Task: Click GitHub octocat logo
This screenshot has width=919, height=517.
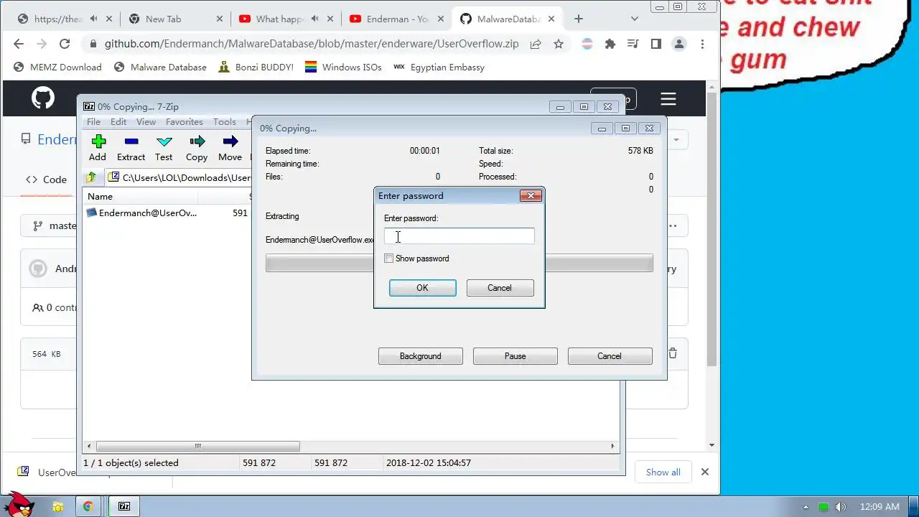Action: [x=43, y=98]
